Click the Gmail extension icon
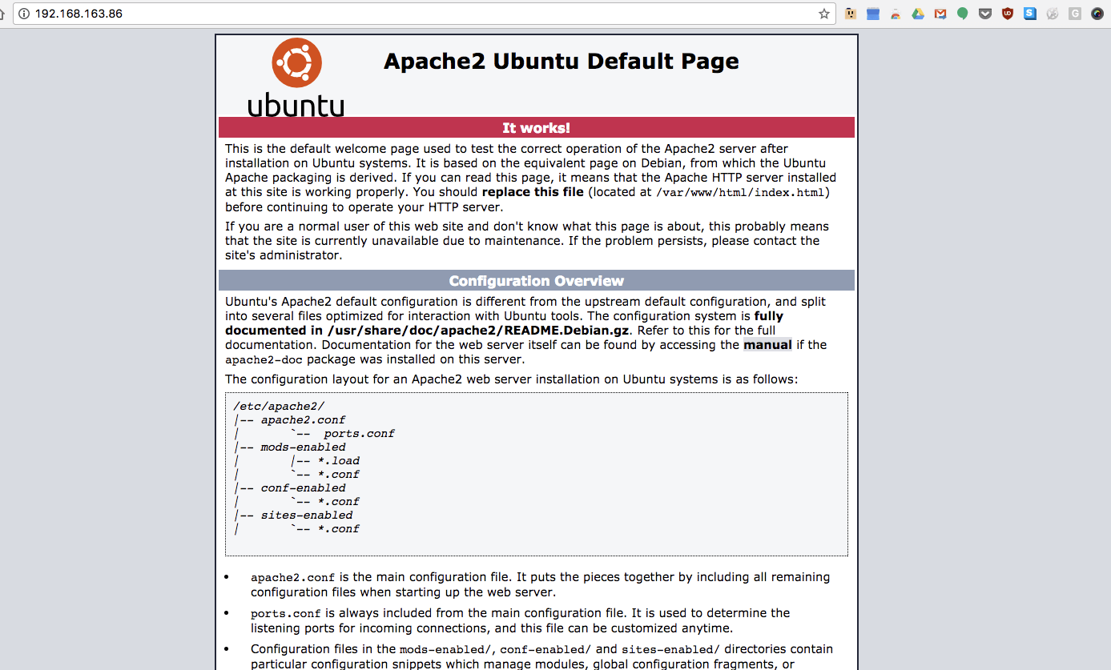The width and height of the screenshot is (1111, 670). tap(940, 14)
